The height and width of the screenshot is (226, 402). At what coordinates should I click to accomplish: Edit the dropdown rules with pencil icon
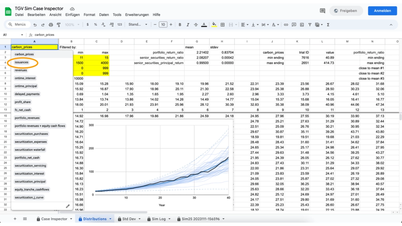(68, 206)
